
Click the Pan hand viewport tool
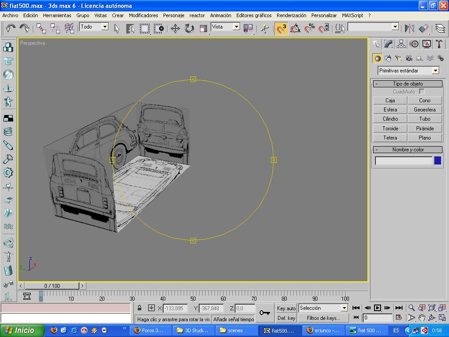click(x=422, y=318)
